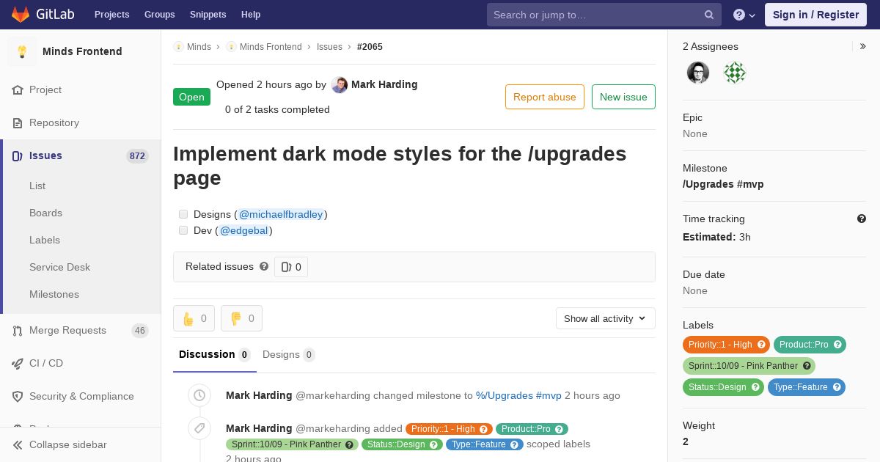
Task: Toggle the Designs task checkbox
Action: click(x=183, y=214)
